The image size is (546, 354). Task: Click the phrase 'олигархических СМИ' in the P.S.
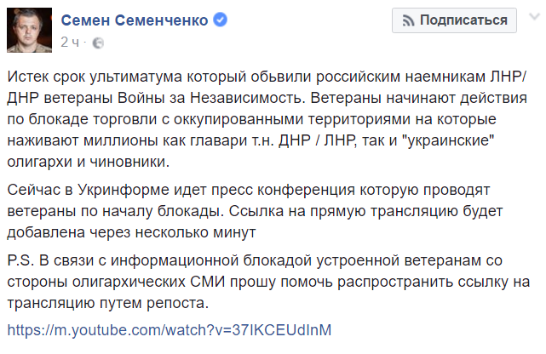coord(149,282)
